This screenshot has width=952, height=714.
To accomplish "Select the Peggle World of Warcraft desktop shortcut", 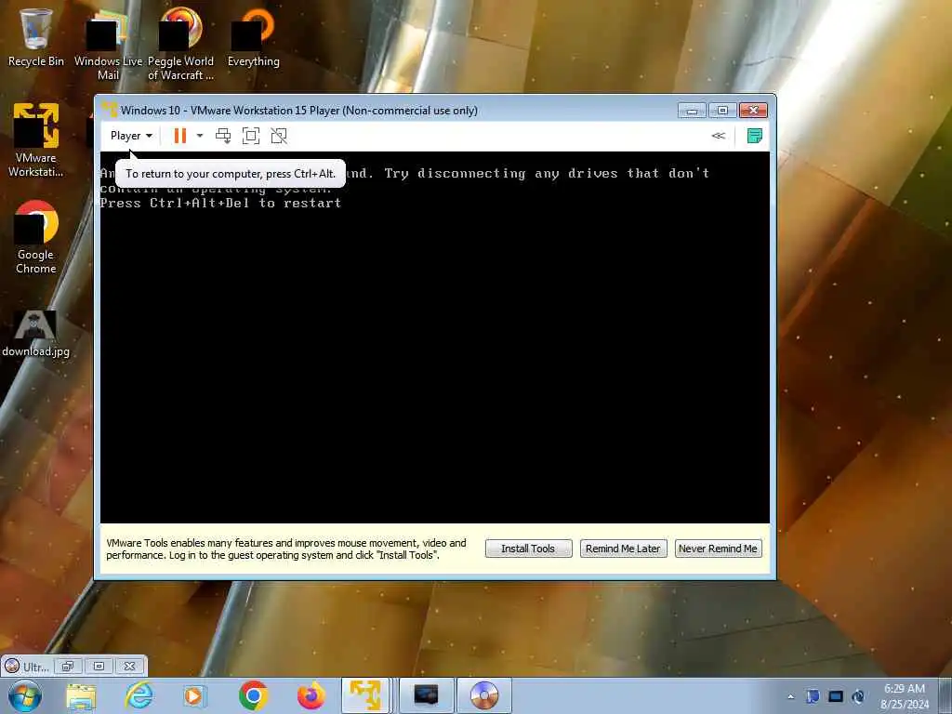I will (x=180, y=46).
